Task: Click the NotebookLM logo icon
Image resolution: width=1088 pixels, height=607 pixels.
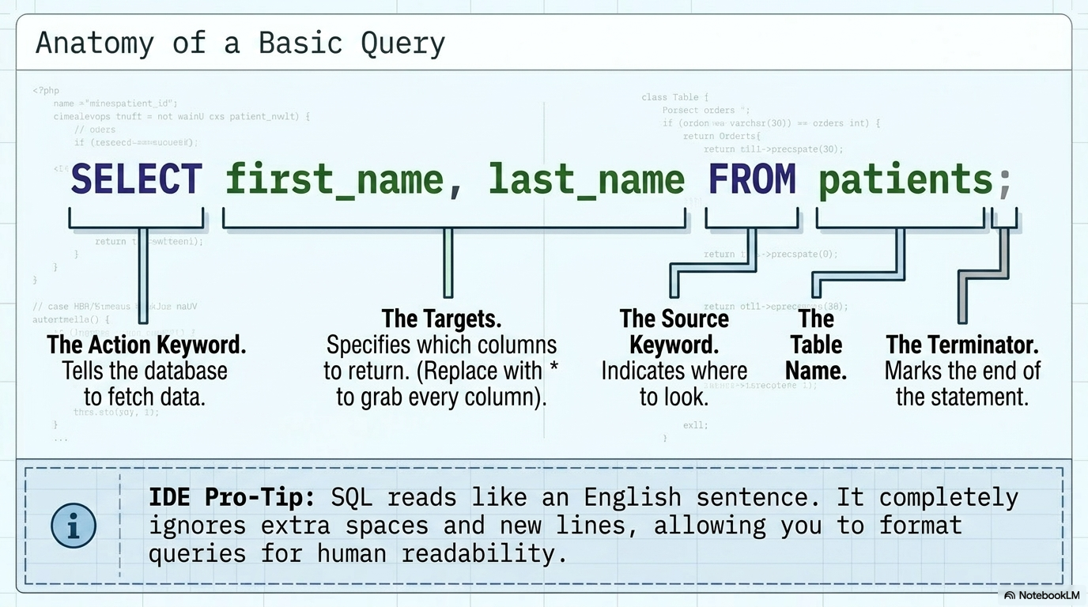Action: click(1010, 595)
